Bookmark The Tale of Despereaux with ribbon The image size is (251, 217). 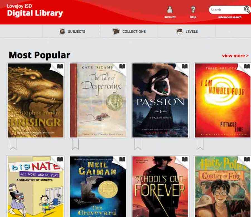point(75,144)
